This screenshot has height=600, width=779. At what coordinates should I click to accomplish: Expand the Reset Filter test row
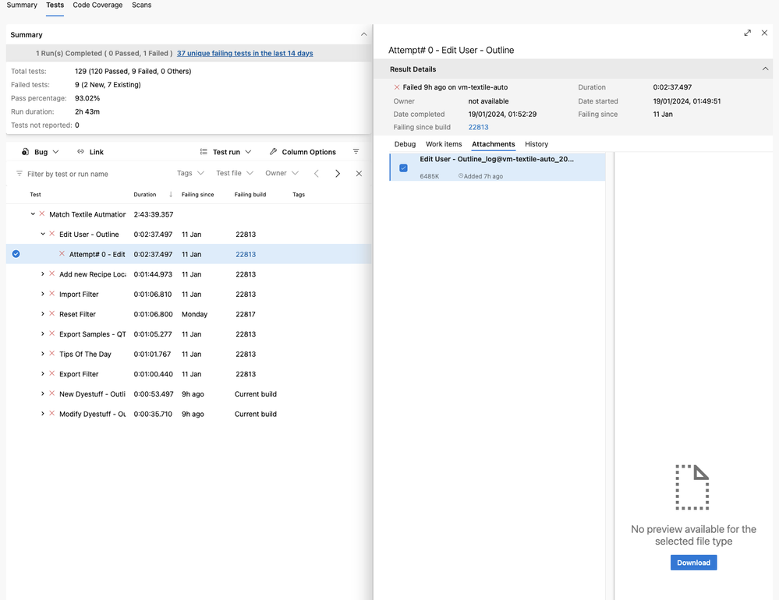[43, 314]
